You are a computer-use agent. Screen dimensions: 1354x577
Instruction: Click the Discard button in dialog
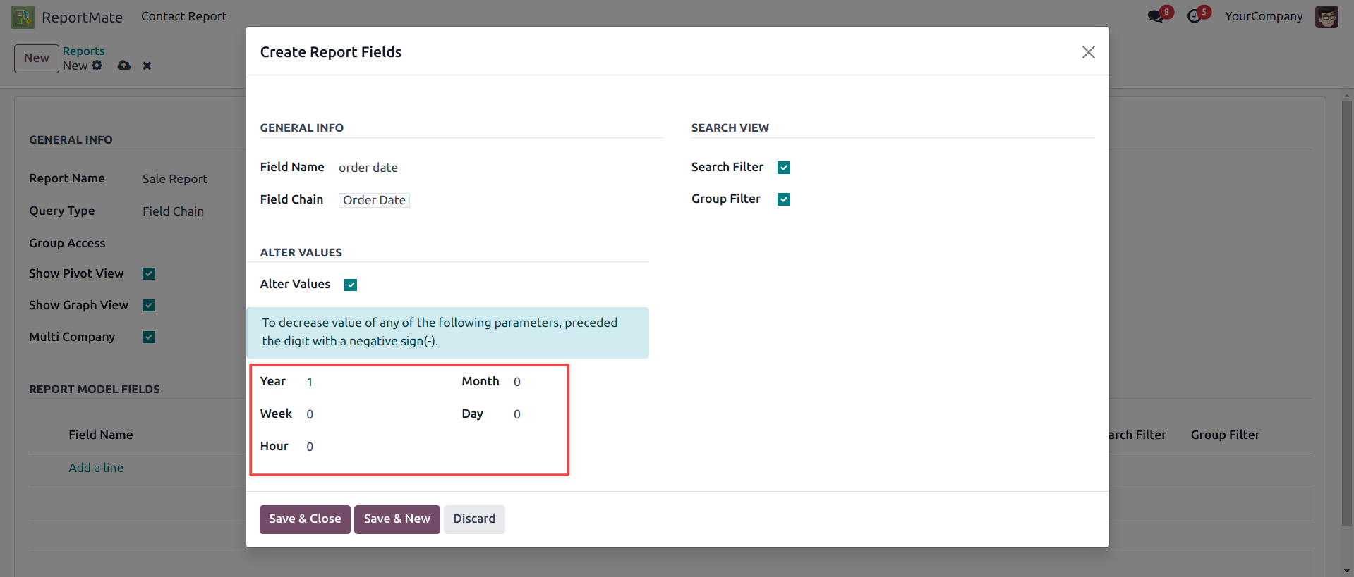click(473, 519)
